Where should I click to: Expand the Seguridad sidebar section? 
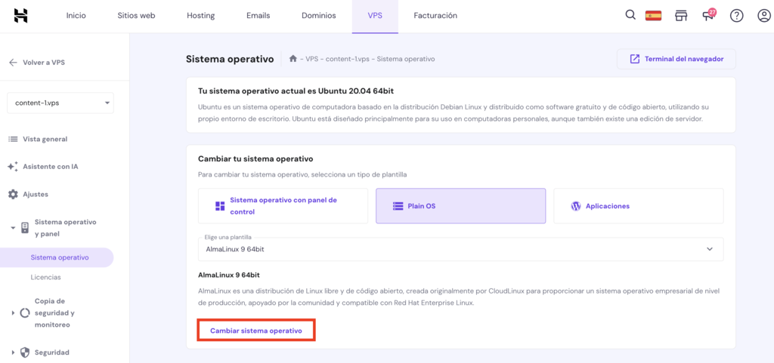14,352
